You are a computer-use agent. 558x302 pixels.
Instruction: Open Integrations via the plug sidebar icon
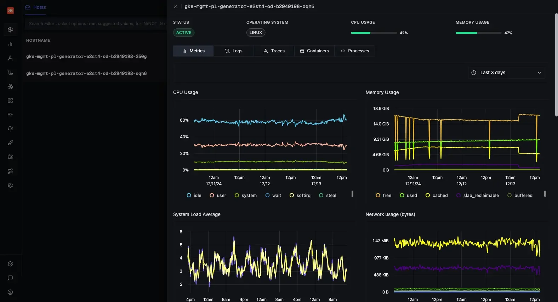point(10,143)
